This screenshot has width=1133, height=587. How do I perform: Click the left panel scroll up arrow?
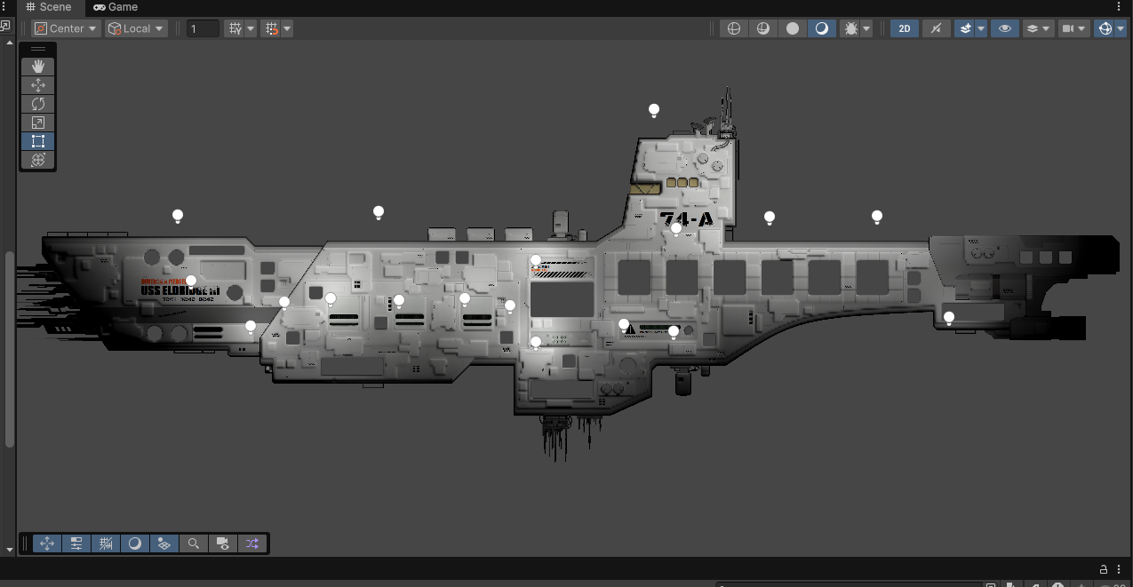click(x=10, y=43)
